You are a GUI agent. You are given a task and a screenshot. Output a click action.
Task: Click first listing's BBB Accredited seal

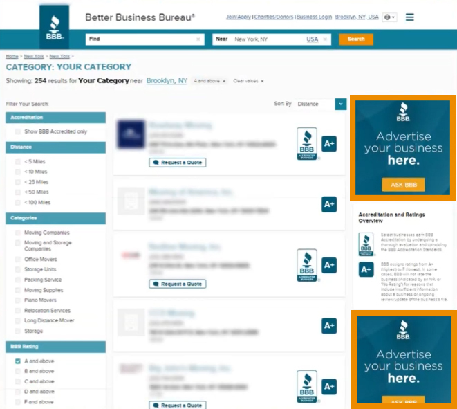tap(307, 144)
